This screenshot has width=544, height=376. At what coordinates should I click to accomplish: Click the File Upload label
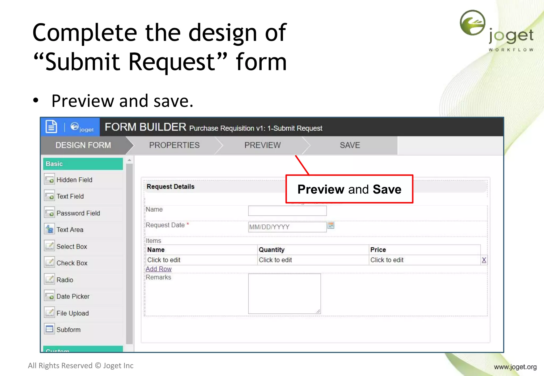(73, 313)
